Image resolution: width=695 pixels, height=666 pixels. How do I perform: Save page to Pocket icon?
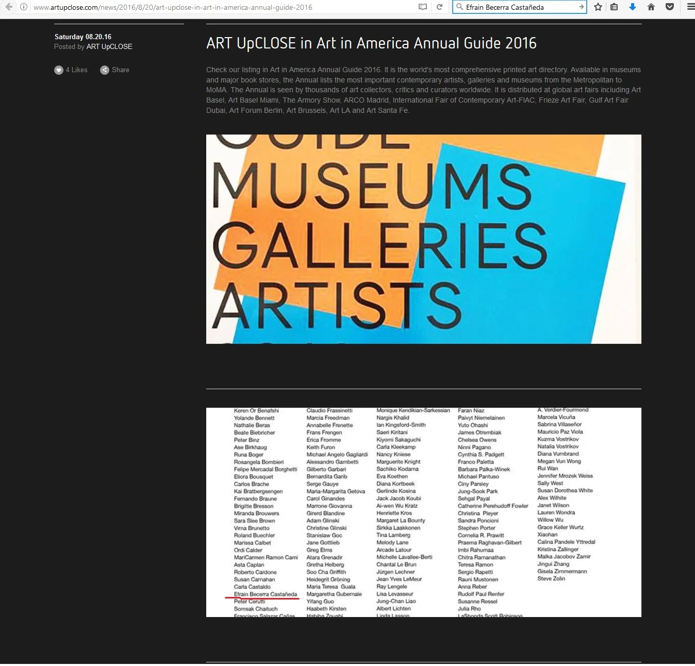tap(670, 7)
